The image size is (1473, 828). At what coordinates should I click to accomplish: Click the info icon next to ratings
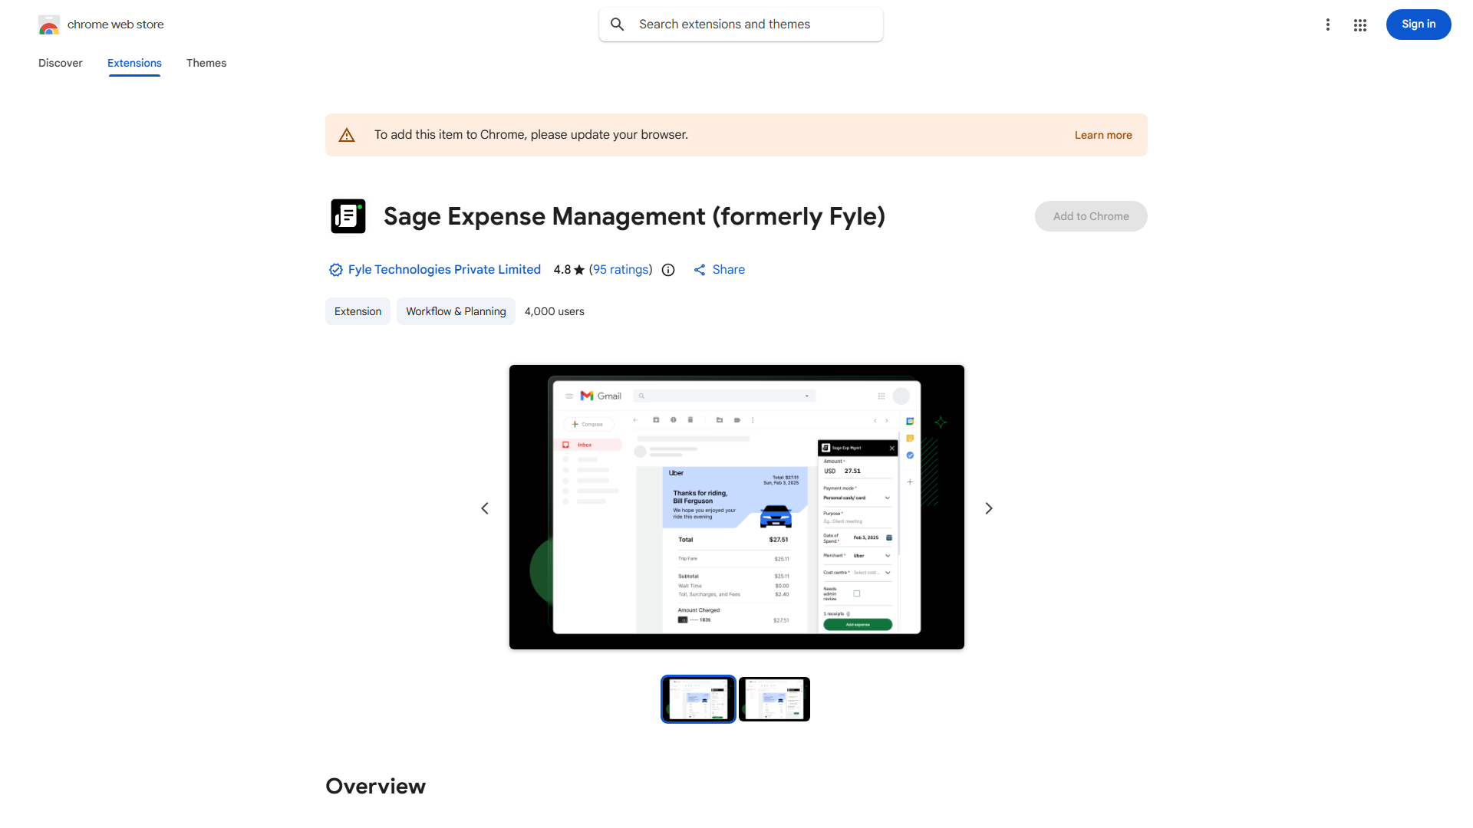pyautogui.click(x=667, y=270)
